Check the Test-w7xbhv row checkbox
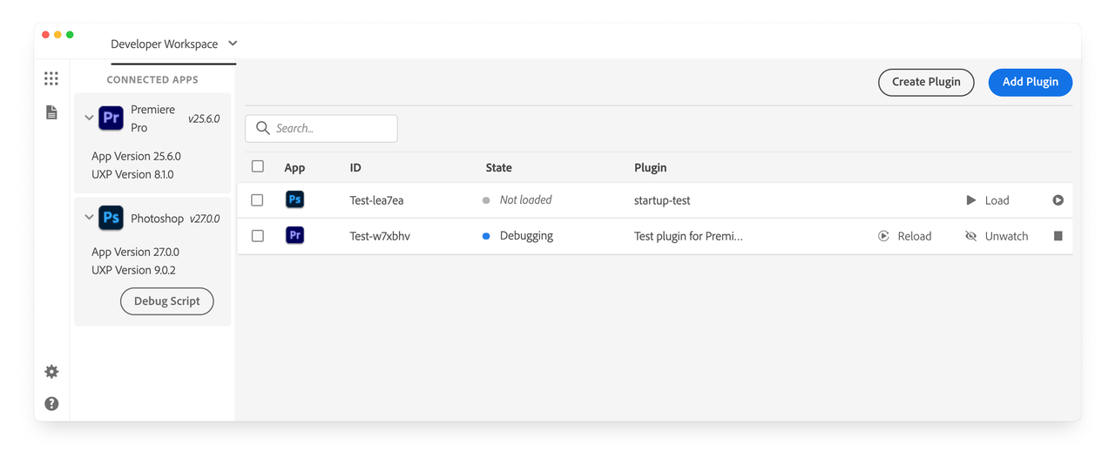 pos(258,236)
